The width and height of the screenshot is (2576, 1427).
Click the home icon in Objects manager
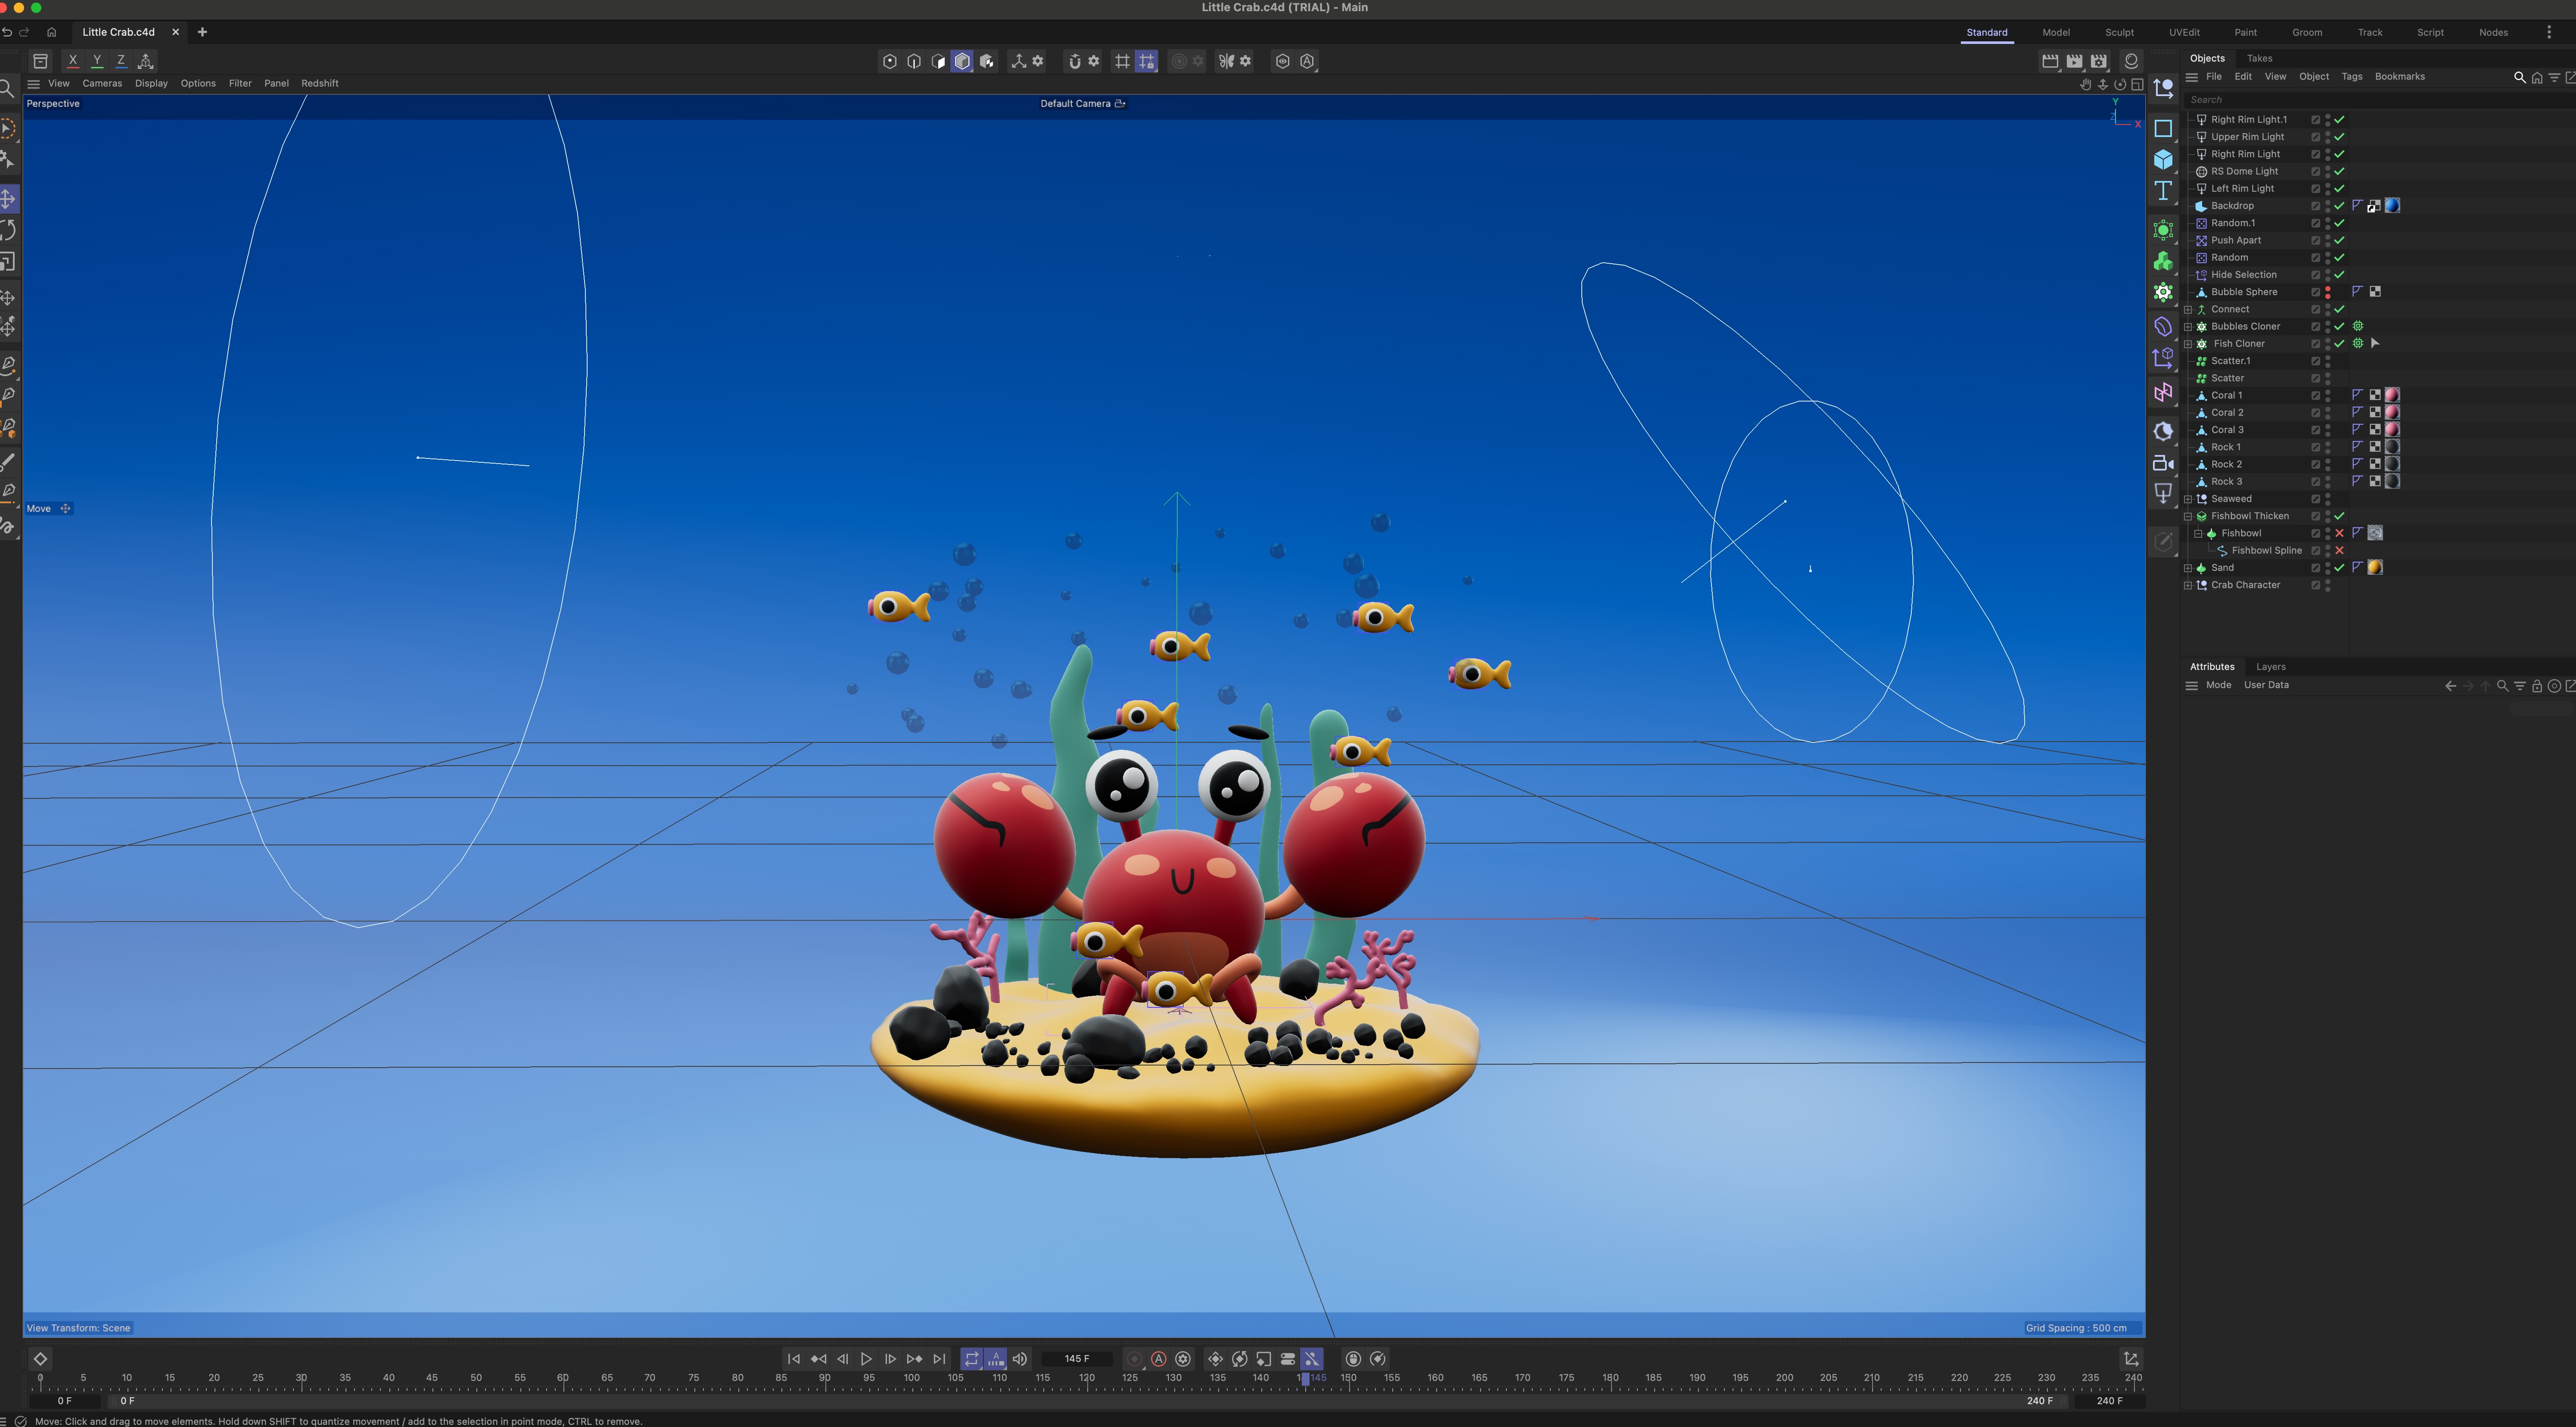2537,77
